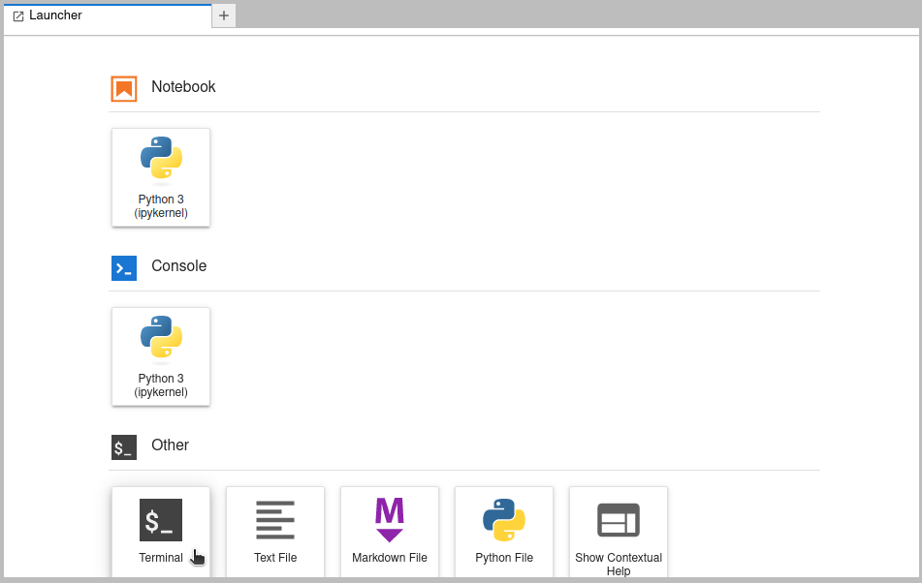This screenshot has width=922, height=583.
Task: Open Terminal using the dollar-prompt icon
Action: [x=161, y=520]
